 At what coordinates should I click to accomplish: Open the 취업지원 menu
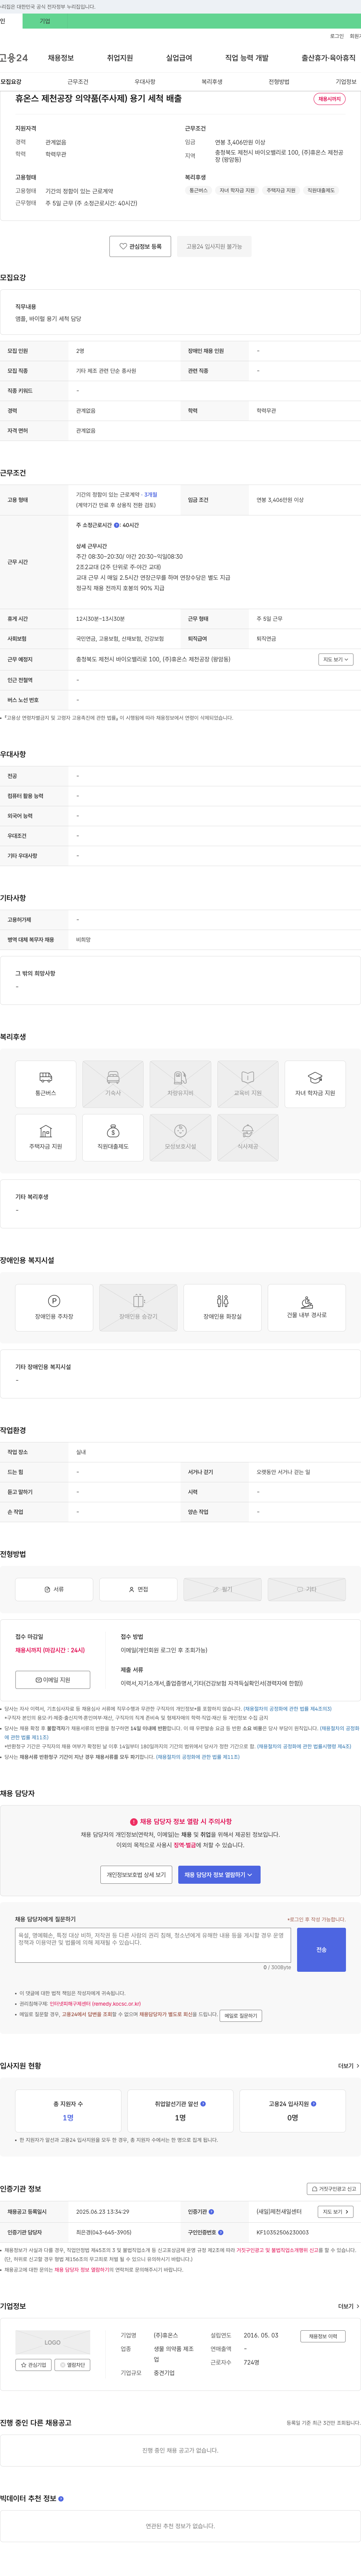(x=120, y=58)
